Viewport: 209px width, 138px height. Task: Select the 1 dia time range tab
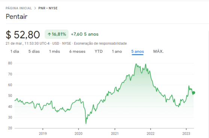[x=15, y=51]
